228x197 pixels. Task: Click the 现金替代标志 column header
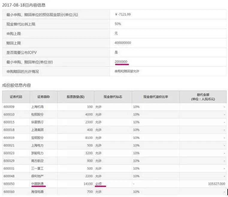(x=113, y=97)
